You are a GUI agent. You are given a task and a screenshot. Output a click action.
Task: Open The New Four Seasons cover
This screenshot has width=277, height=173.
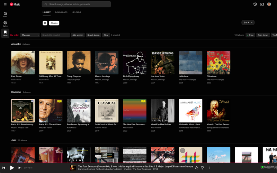point(135,111)
